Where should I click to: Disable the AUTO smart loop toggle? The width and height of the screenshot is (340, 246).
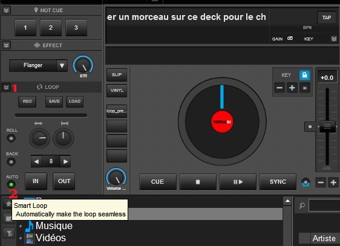11,185
